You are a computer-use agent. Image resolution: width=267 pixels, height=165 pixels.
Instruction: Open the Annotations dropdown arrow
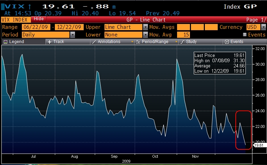132,42
